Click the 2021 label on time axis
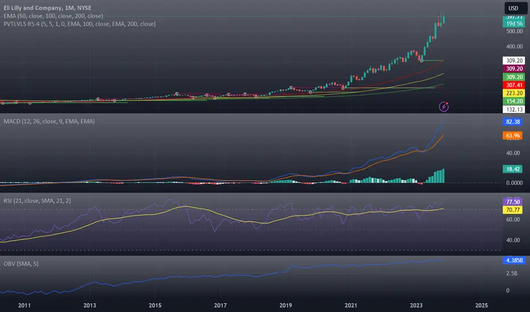Viewport: 530px width, 312px height. point(351,305)
